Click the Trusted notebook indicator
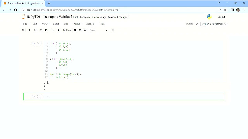248x139 pixels. pyautogui.click(x=189, y=24)
